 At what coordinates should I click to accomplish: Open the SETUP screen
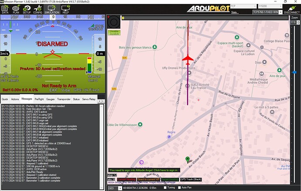coord(27,9)
